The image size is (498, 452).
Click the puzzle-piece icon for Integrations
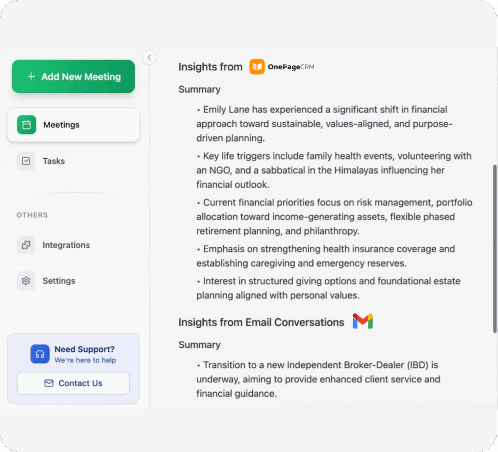pos(26,245)
